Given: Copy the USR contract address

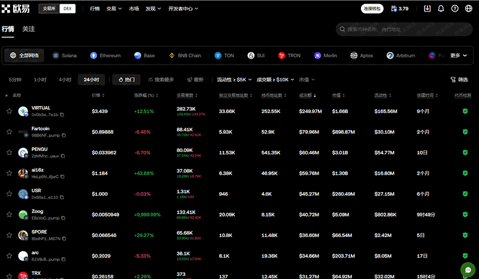Looking at the screenshot, I should (x=62, y=198).
